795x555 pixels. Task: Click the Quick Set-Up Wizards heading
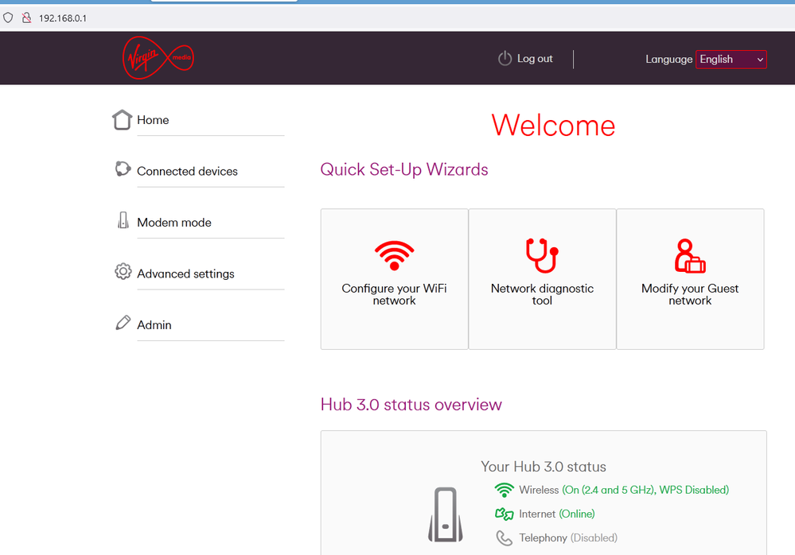pos(404,169)
